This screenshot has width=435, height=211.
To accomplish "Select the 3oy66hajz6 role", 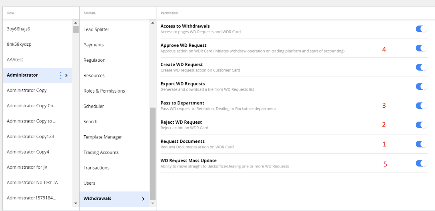I will (38, 29).
